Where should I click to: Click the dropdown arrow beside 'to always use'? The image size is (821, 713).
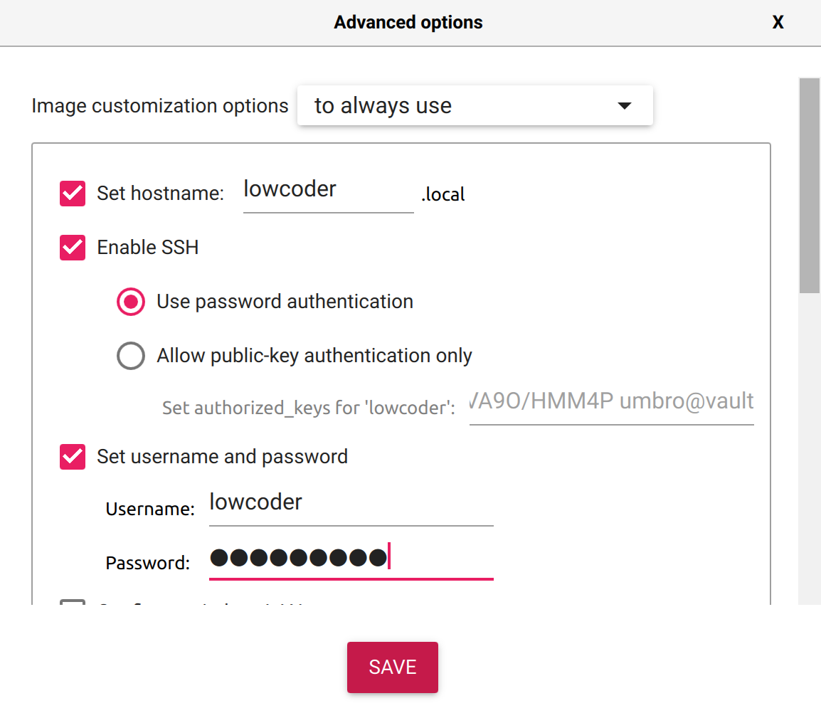[624, 106]
